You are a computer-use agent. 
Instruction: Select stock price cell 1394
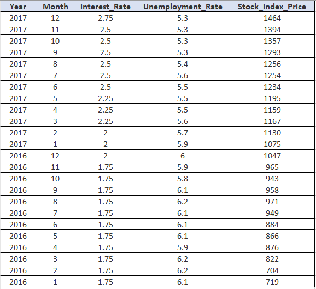click(x=272, y=30)
